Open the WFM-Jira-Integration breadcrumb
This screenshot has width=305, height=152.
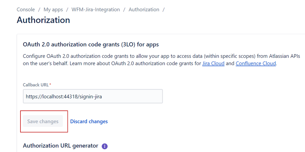(96, 9)
